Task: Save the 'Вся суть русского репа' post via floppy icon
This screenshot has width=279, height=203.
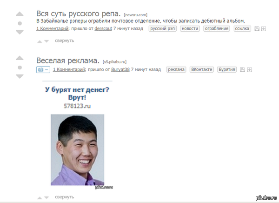Action: click(x=257, y=29)
